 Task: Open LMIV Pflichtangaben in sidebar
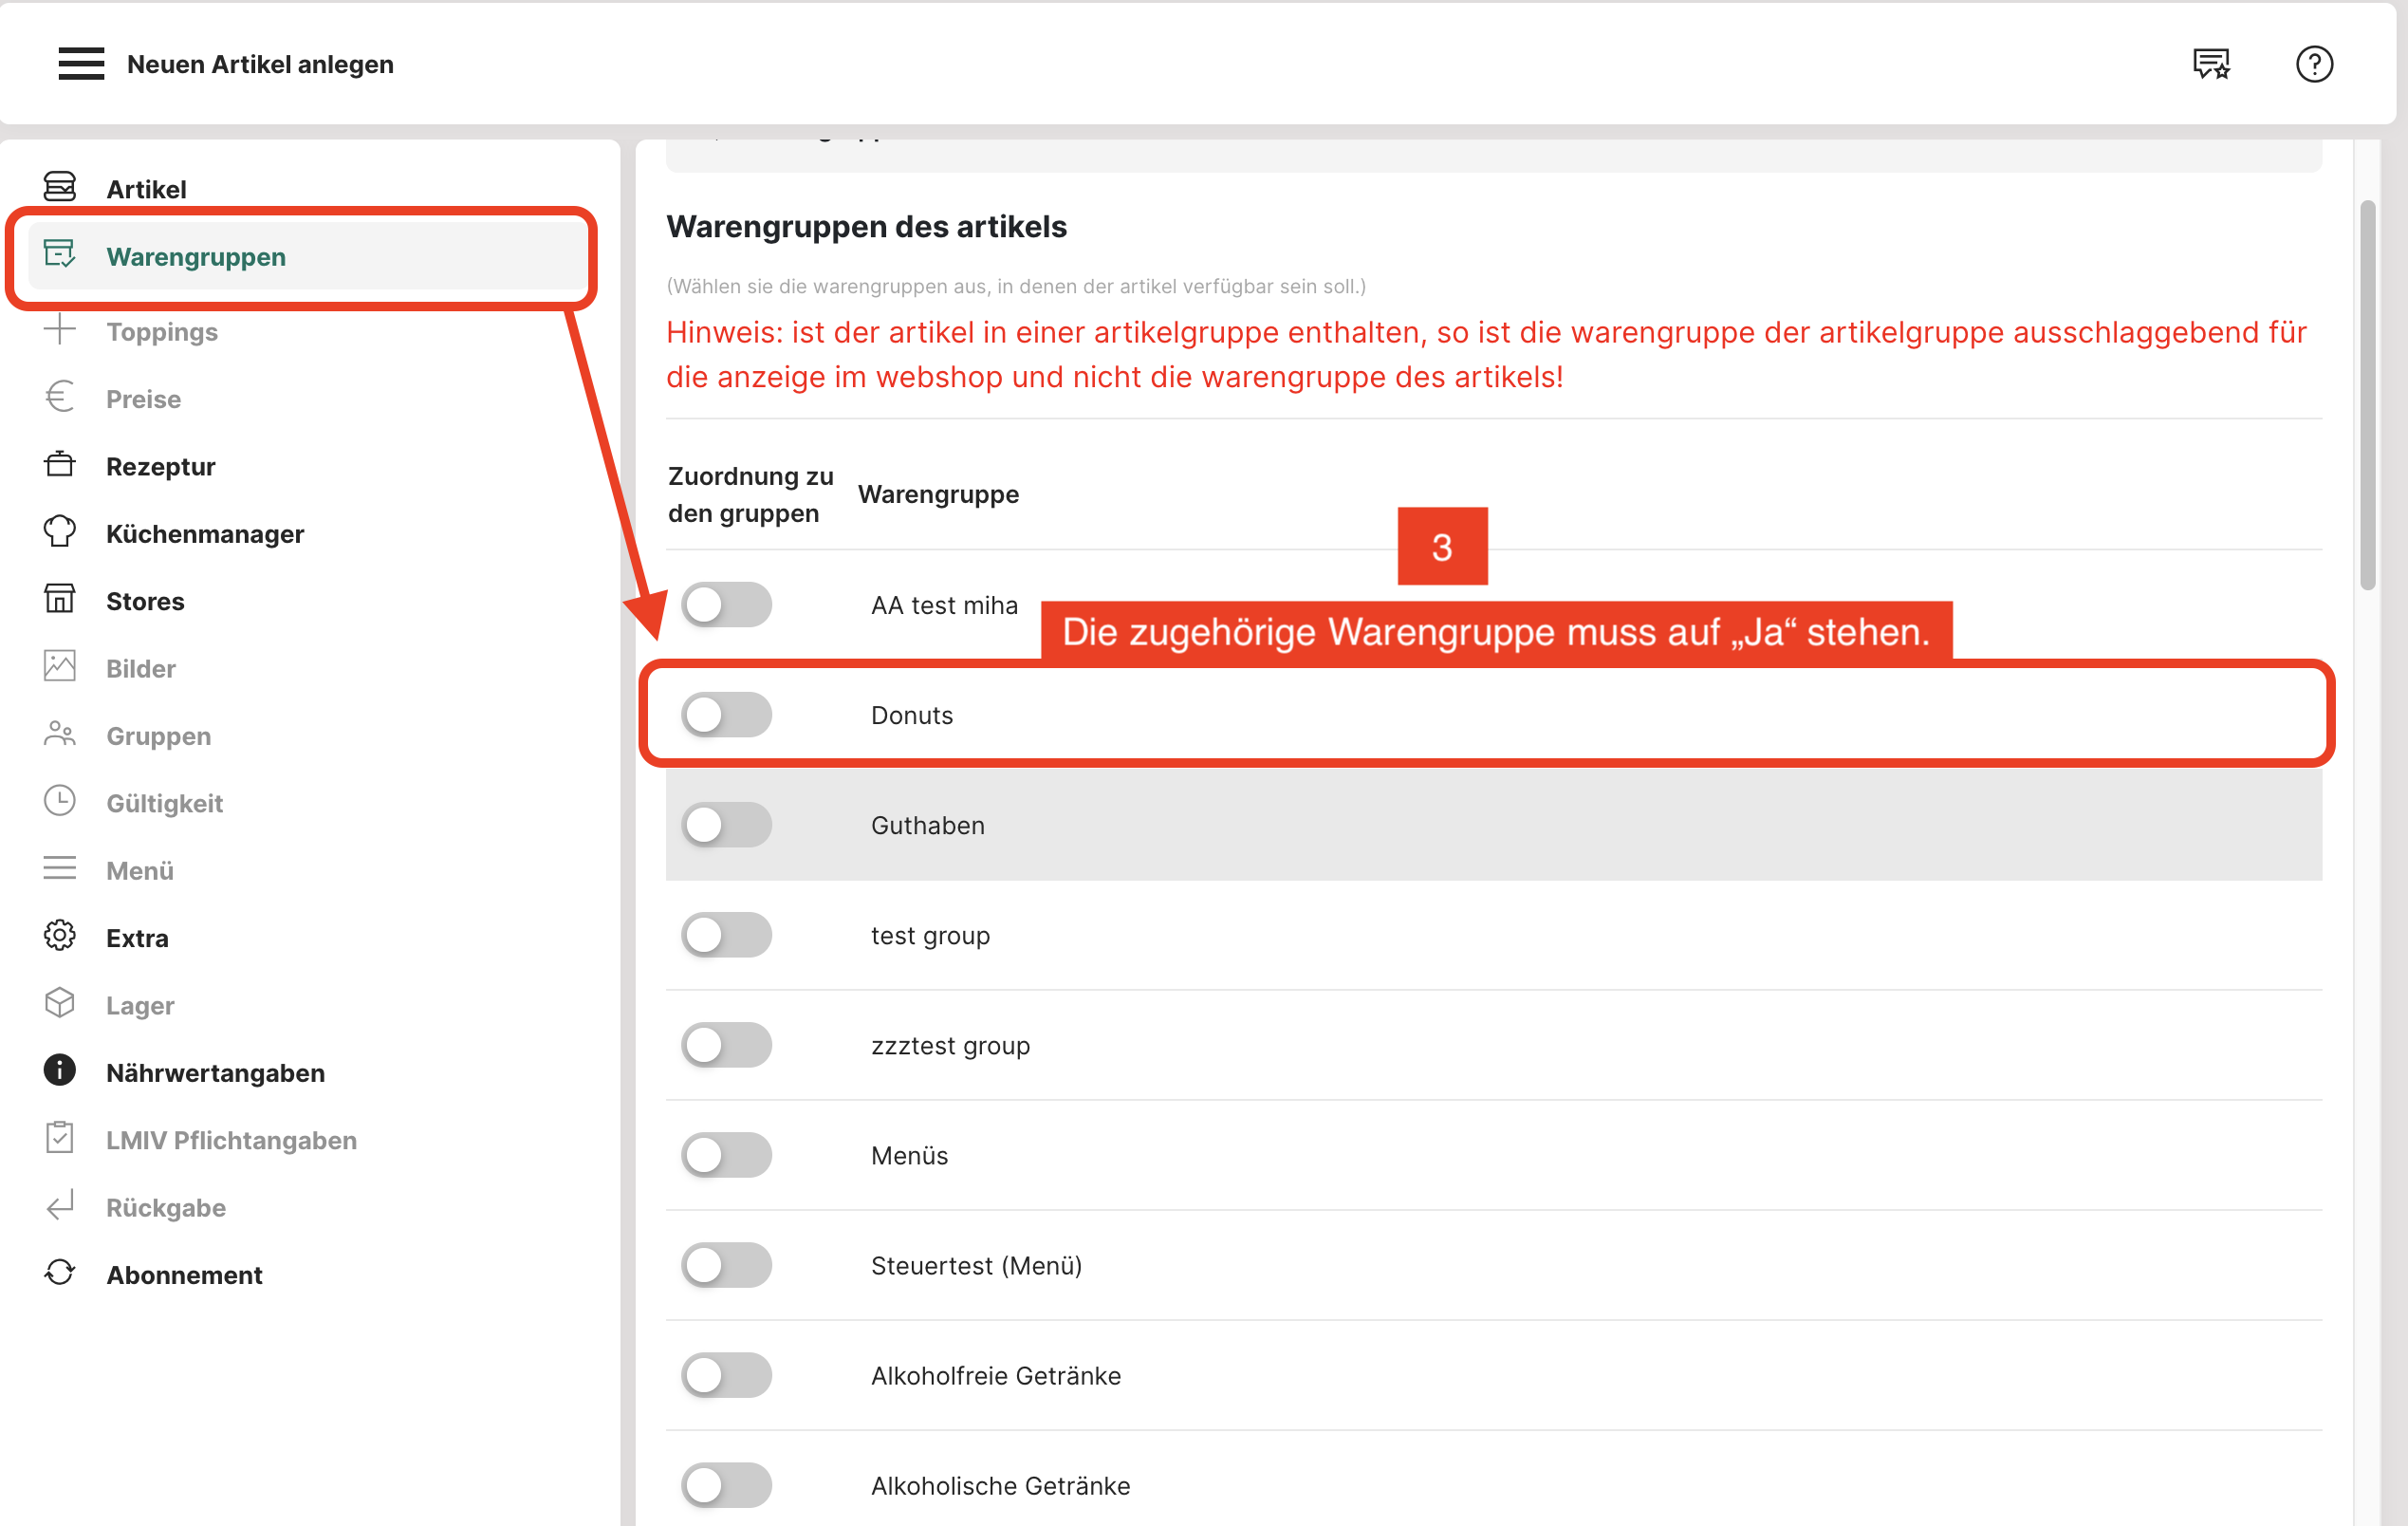231,1140
